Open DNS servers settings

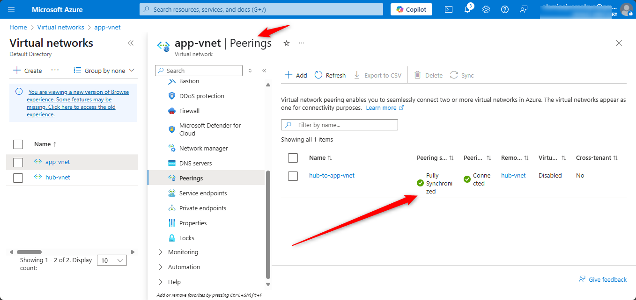point(195,164)
